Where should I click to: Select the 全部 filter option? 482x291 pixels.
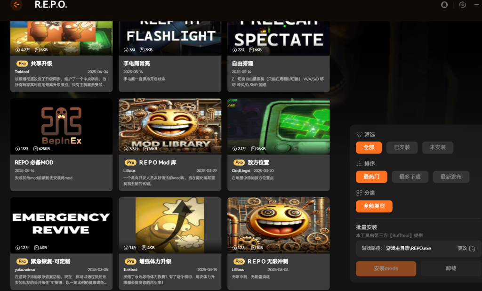[369, 147]
